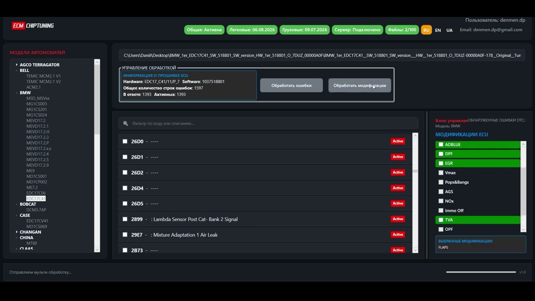Enable the Immo Off modification

(x=441, y=210)
